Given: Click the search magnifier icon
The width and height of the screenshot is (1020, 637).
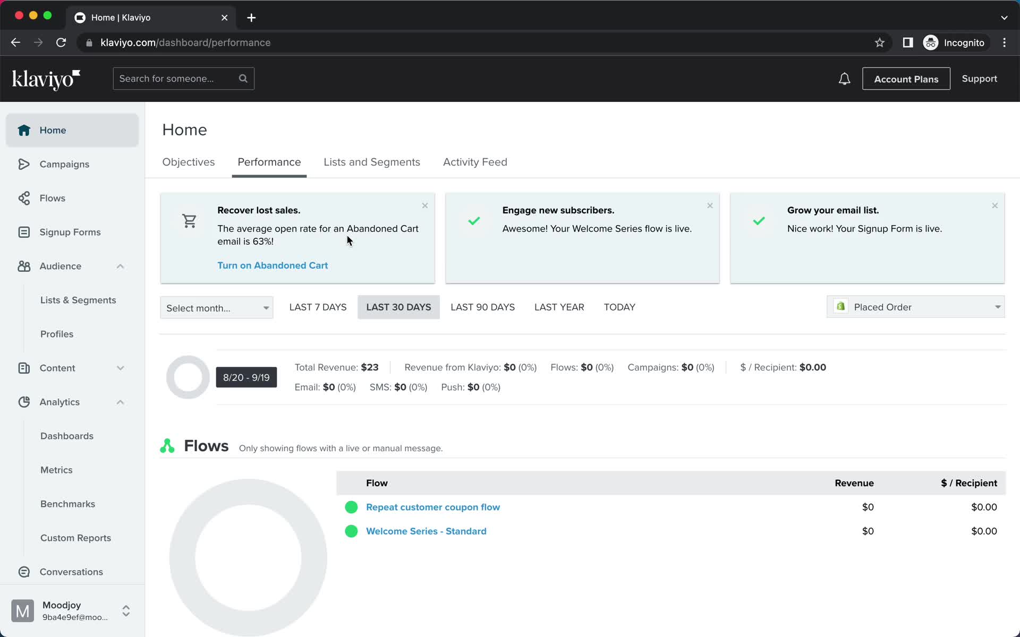Looking at the screenshot, I should tap(243, 79).
